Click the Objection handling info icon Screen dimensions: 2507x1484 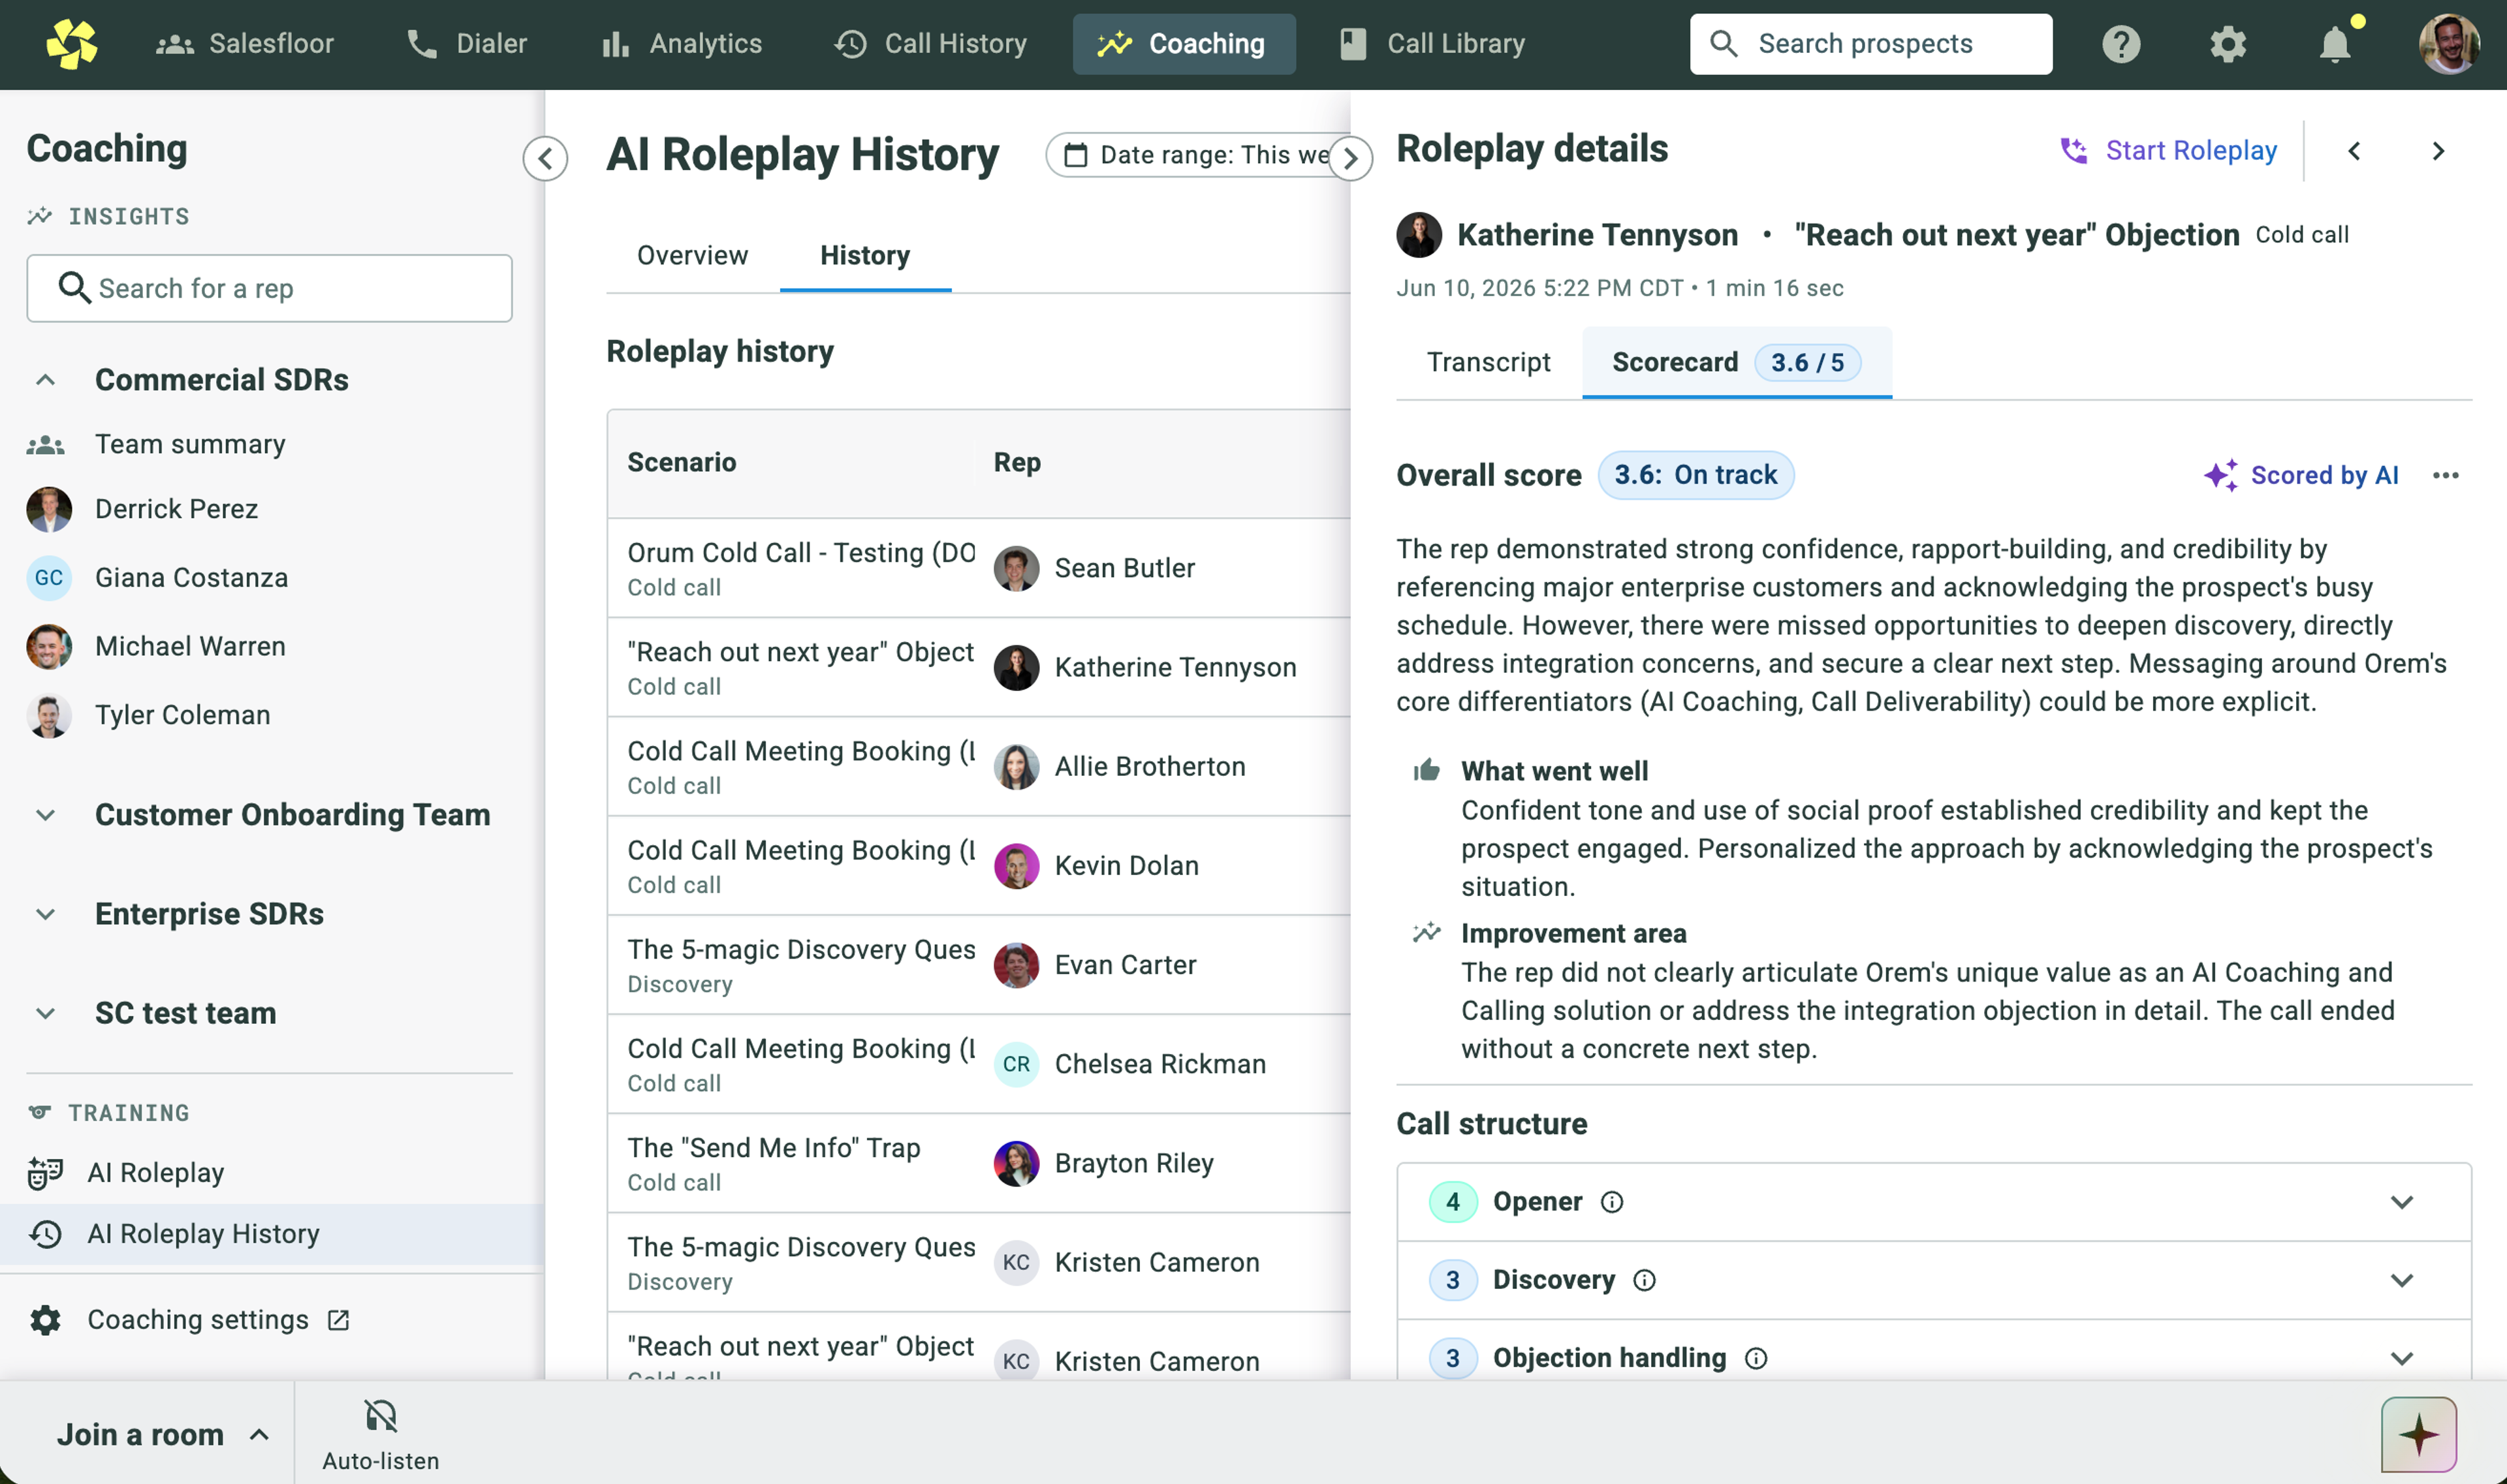[x=1756, y=1358]
